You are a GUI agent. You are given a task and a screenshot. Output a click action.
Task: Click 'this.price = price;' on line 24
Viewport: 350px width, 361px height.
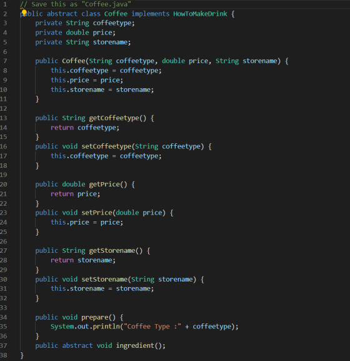pyautogui.click(x=87, y=222)
